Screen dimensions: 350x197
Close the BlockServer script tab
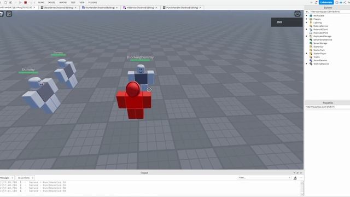(x=75, y=8)
